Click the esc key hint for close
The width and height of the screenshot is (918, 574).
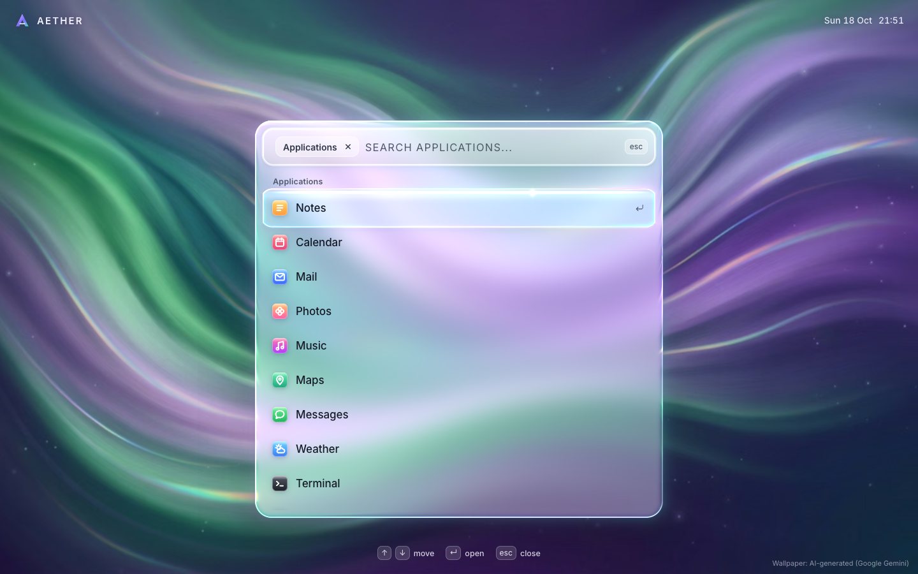point(506,553)
